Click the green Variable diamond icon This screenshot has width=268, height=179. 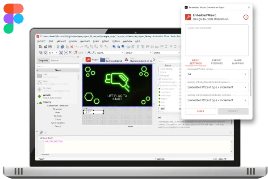(39, 97)
